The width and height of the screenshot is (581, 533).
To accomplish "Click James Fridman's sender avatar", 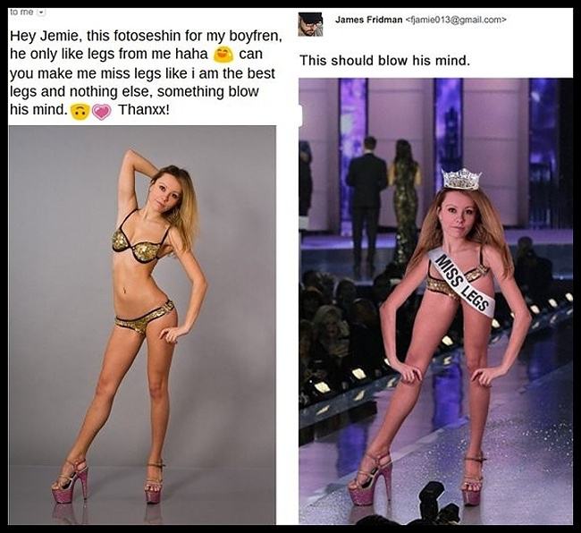I will click(310, 23).
